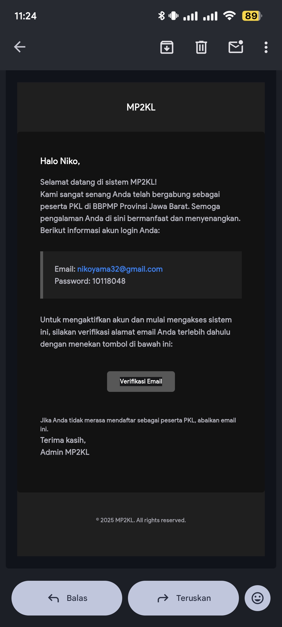Open the three-dot overflow menu
The width and height of the screenshot is (282, 627).
266,47
